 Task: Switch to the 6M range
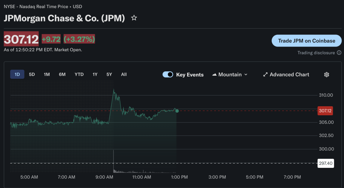click(62, 74)
